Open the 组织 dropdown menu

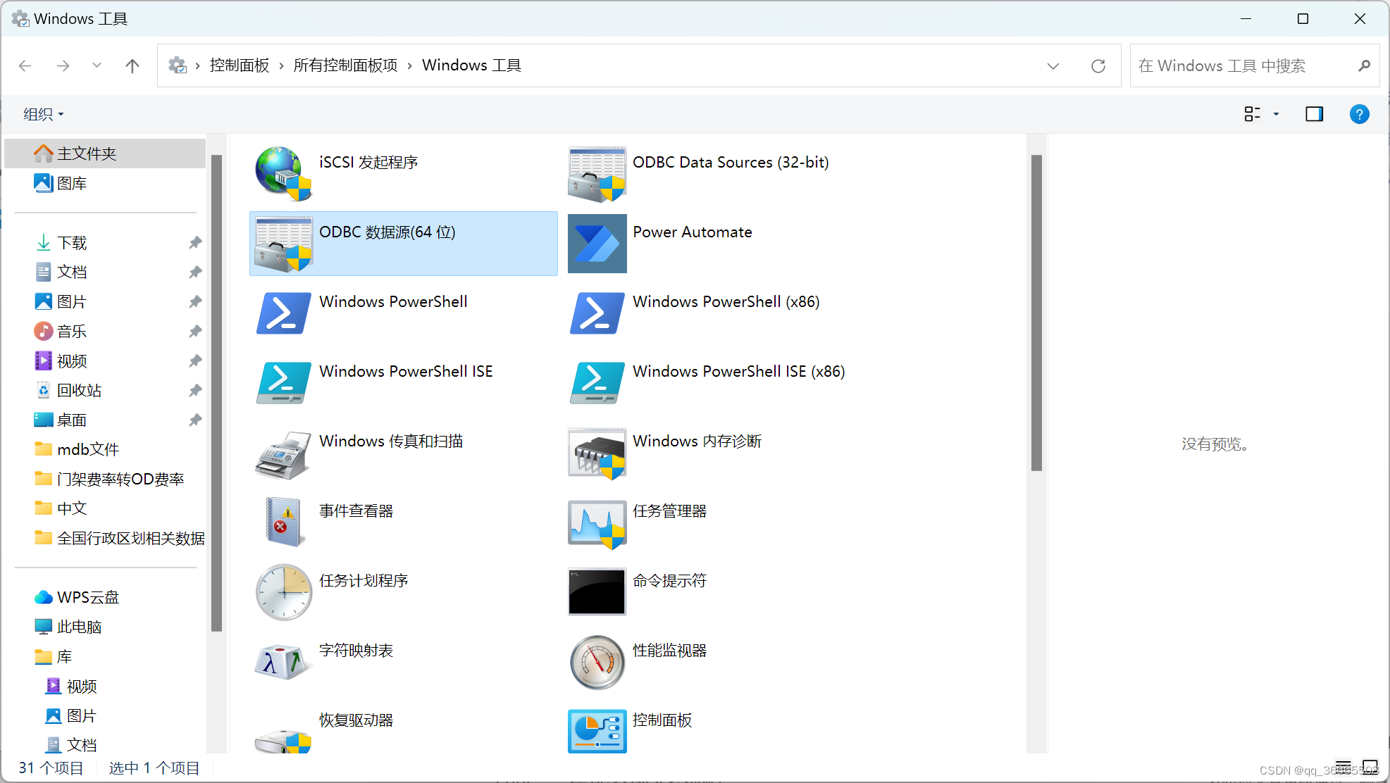pos(42,113)
